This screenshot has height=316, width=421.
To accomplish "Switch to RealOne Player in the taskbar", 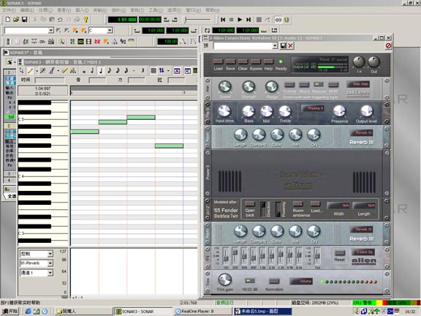I will pos(202,311).
